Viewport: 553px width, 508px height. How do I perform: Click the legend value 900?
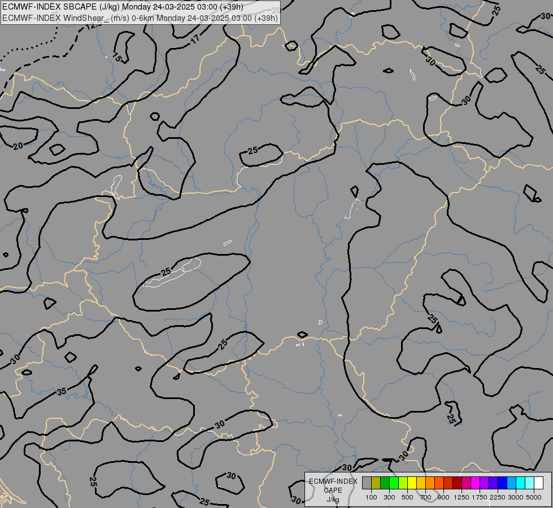(x=443, y=497)
